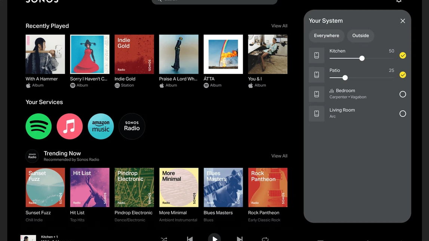This screenshot has height=241, width=429.
Task: Open the search bar
Action: [214, 1]
